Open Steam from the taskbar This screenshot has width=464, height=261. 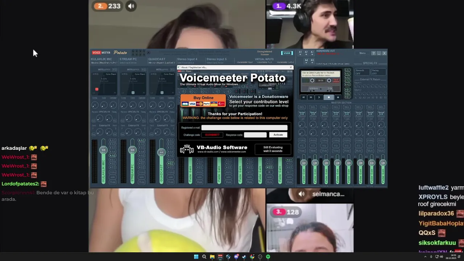click(x=244, y=257)
